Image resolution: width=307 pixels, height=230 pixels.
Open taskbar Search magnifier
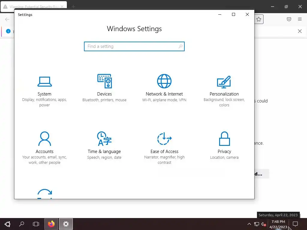pos(22,224)
